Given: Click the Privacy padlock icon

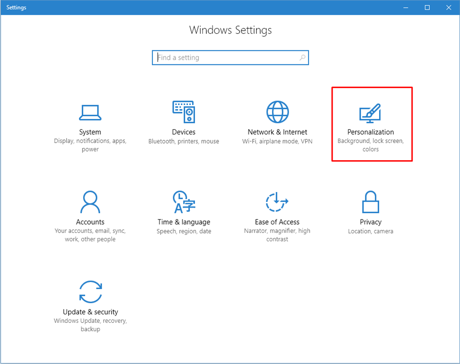Looking at the screenshot, I should pos(370,202).
